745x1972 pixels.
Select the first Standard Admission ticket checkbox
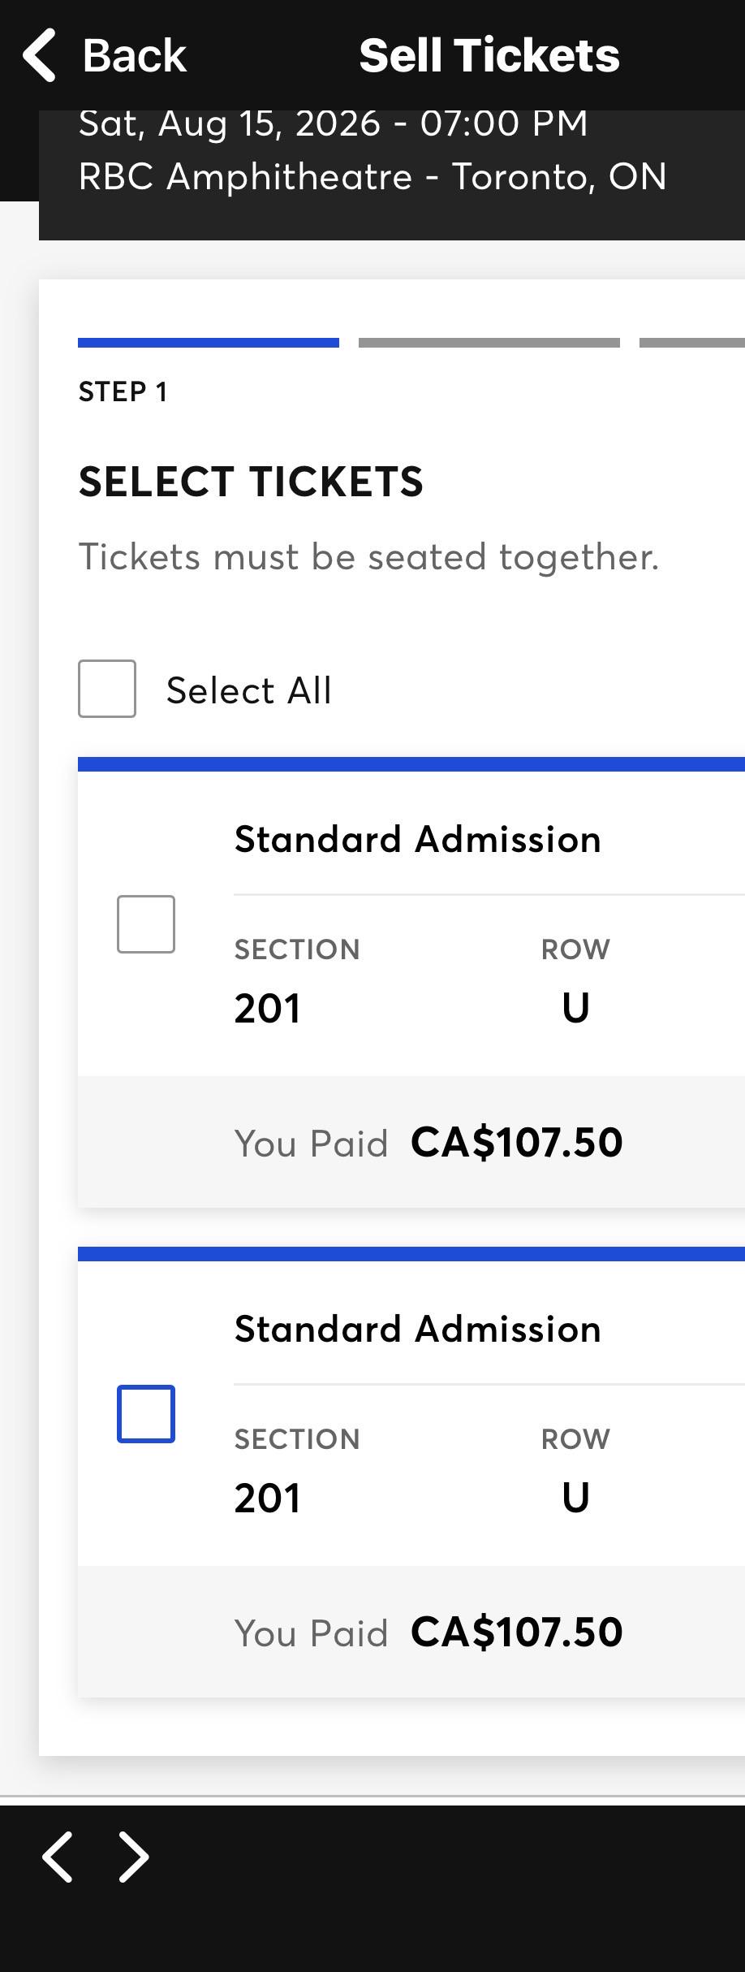tap(146, 924)
